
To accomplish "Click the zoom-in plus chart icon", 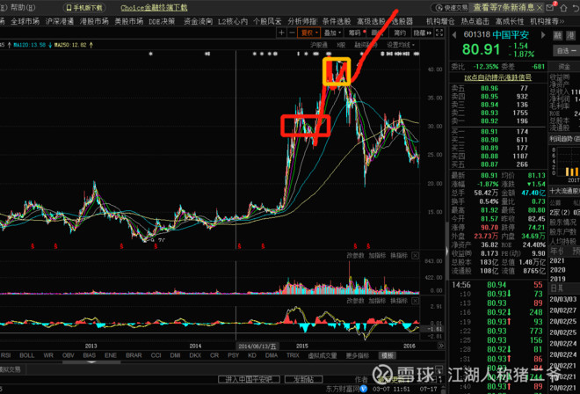I will pyautogui.click(x=281, y=33).
